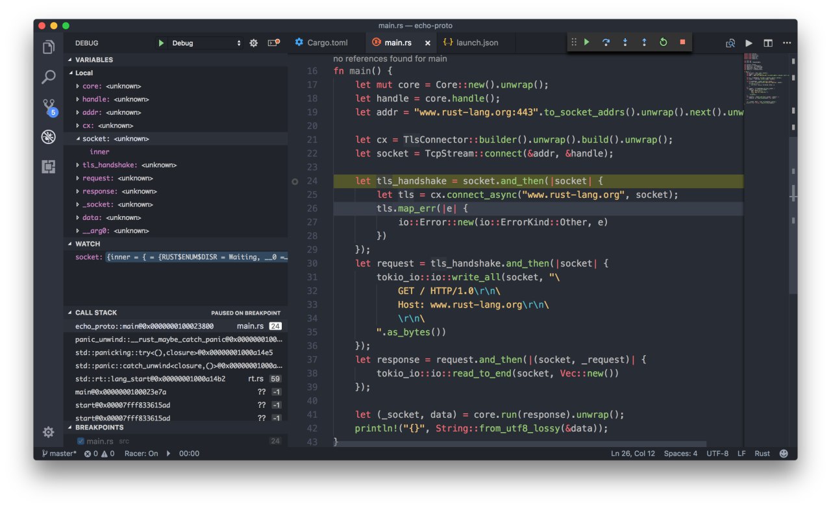Click Ln 26, Col 12 indicator
The image size is (831, 508).
coord(633,454)
